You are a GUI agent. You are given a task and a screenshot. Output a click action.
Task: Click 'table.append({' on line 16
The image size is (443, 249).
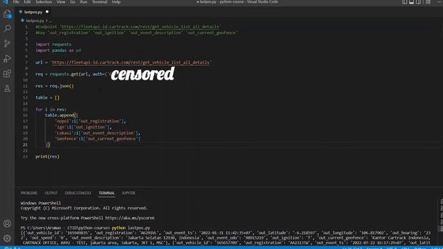(x=62, y=116)
